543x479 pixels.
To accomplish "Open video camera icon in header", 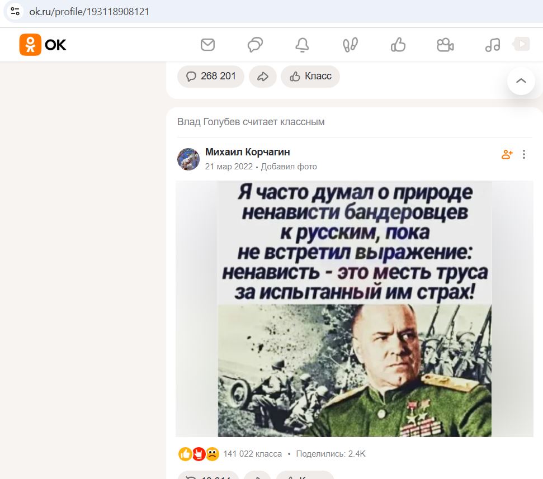I will point(445,45).
